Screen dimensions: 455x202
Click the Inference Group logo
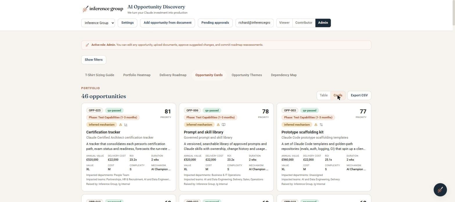[x=103, y=9]
